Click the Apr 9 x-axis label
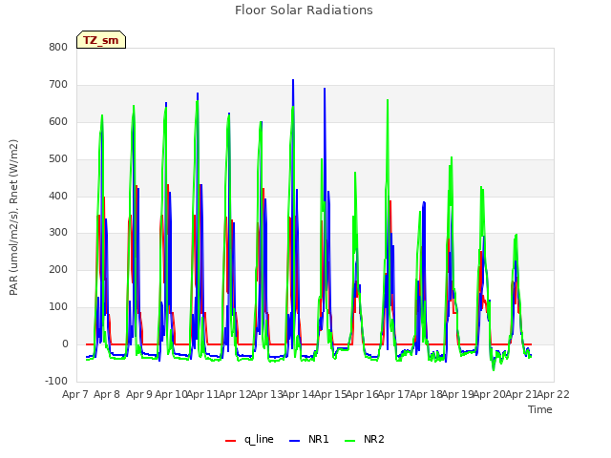 click(x=138, y=394)
